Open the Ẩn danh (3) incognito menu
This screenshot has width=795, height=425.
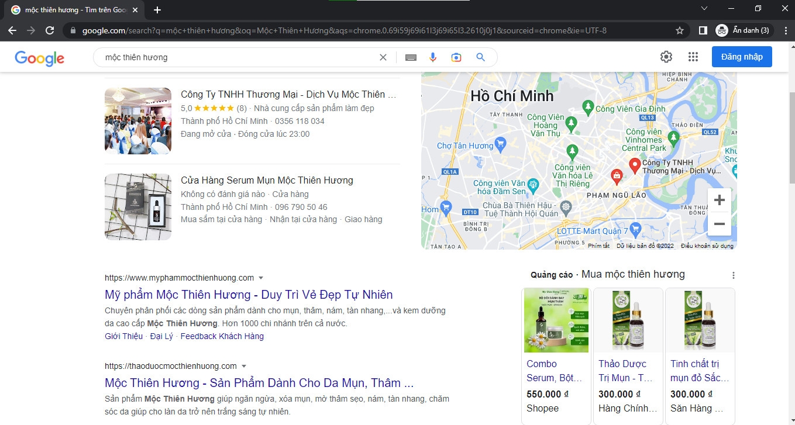pyautogui.click(x=743, y=30)
